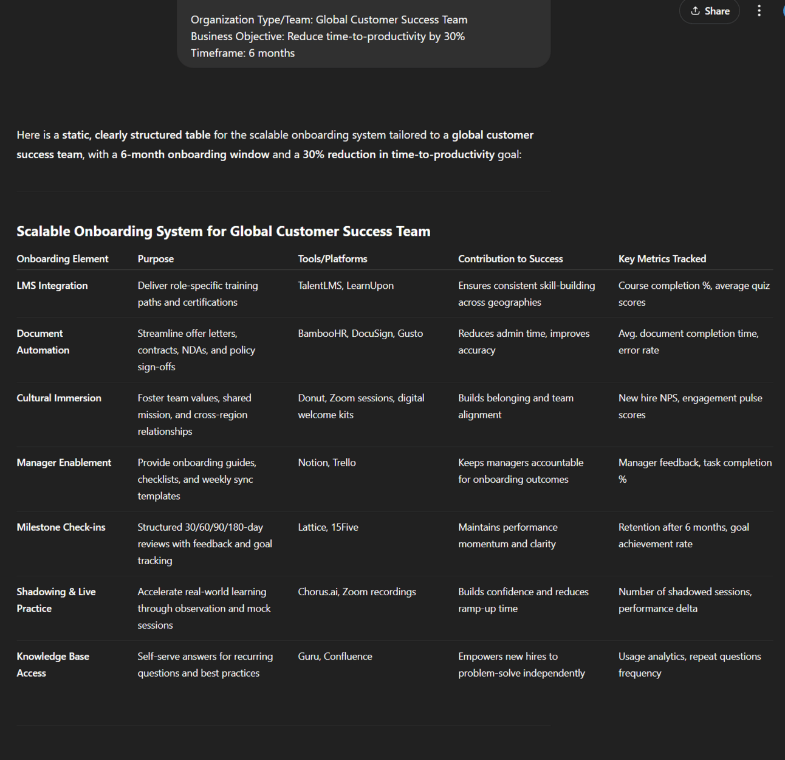Click 'Accelerate real-world learning' cell
The height and width of the screenshot is (760, 785).
(x=204, y=608)
